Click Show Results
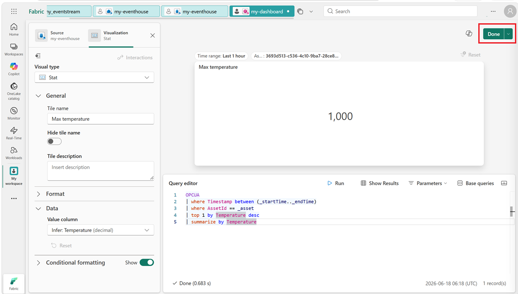 tap(379, 183)
